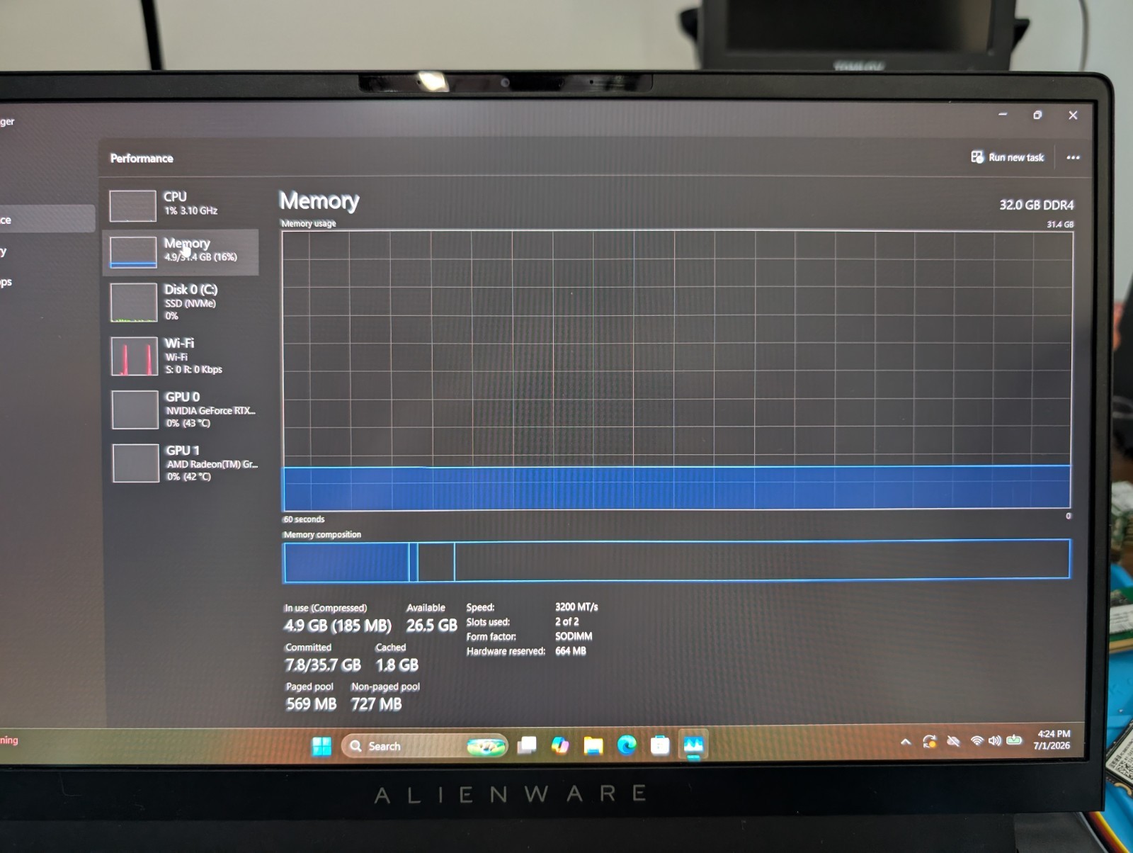Open the Wi-Fi performance view

click(x=181, y=356)
